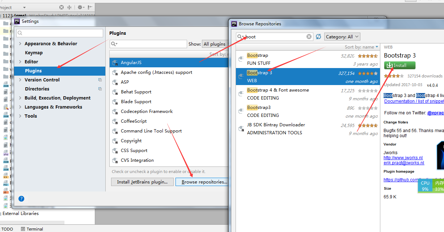Screen dimensions: 444x232
Task: Select the Copyright plugin row
Action: click(169, 141)
